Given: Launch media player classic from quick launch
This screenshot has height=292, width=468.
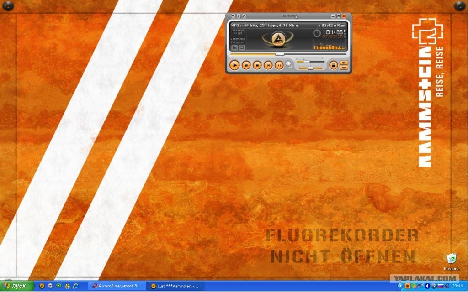Looking at the screenshot, I should [x=50, y=286].
